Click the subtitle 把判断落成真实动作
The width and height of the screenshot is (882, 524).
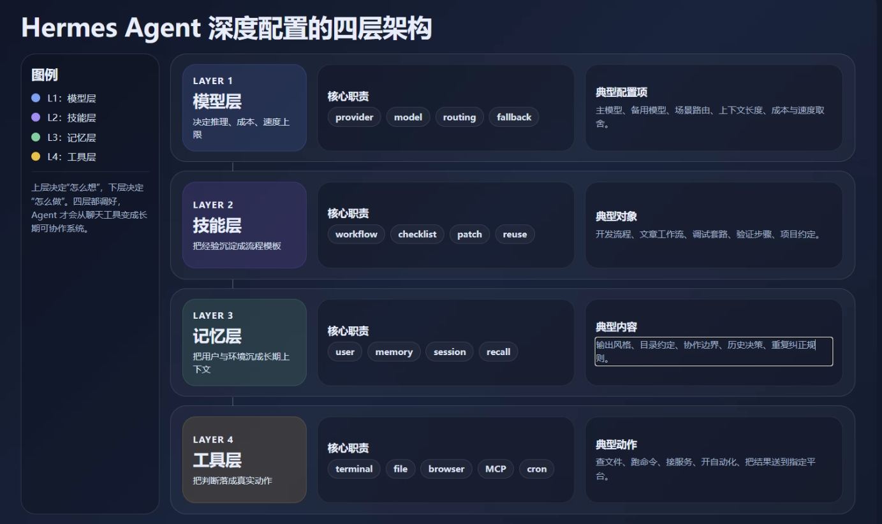(x=233, y=480)
